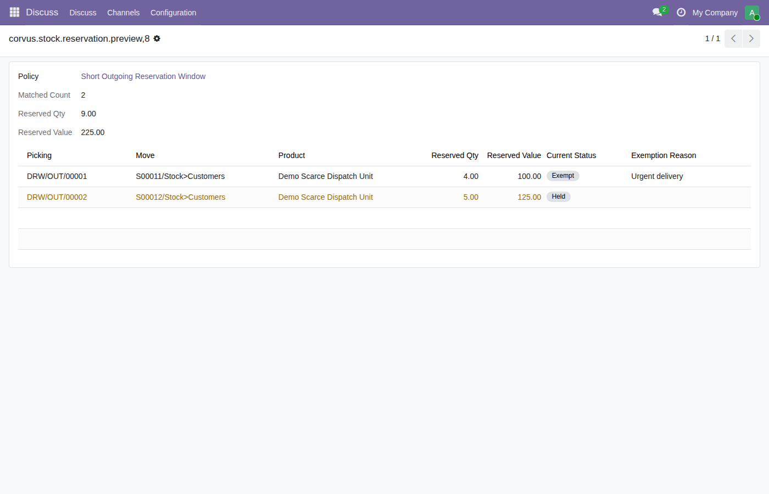Click the Matched Count value 2
This screenshot has height=494, width=769.
coord(83,95)
